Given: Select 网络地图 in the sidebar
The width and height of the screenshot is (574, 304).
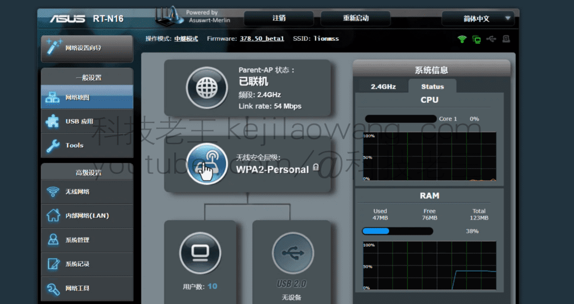Looking at the screenshot, I should (x=87, y=97).
